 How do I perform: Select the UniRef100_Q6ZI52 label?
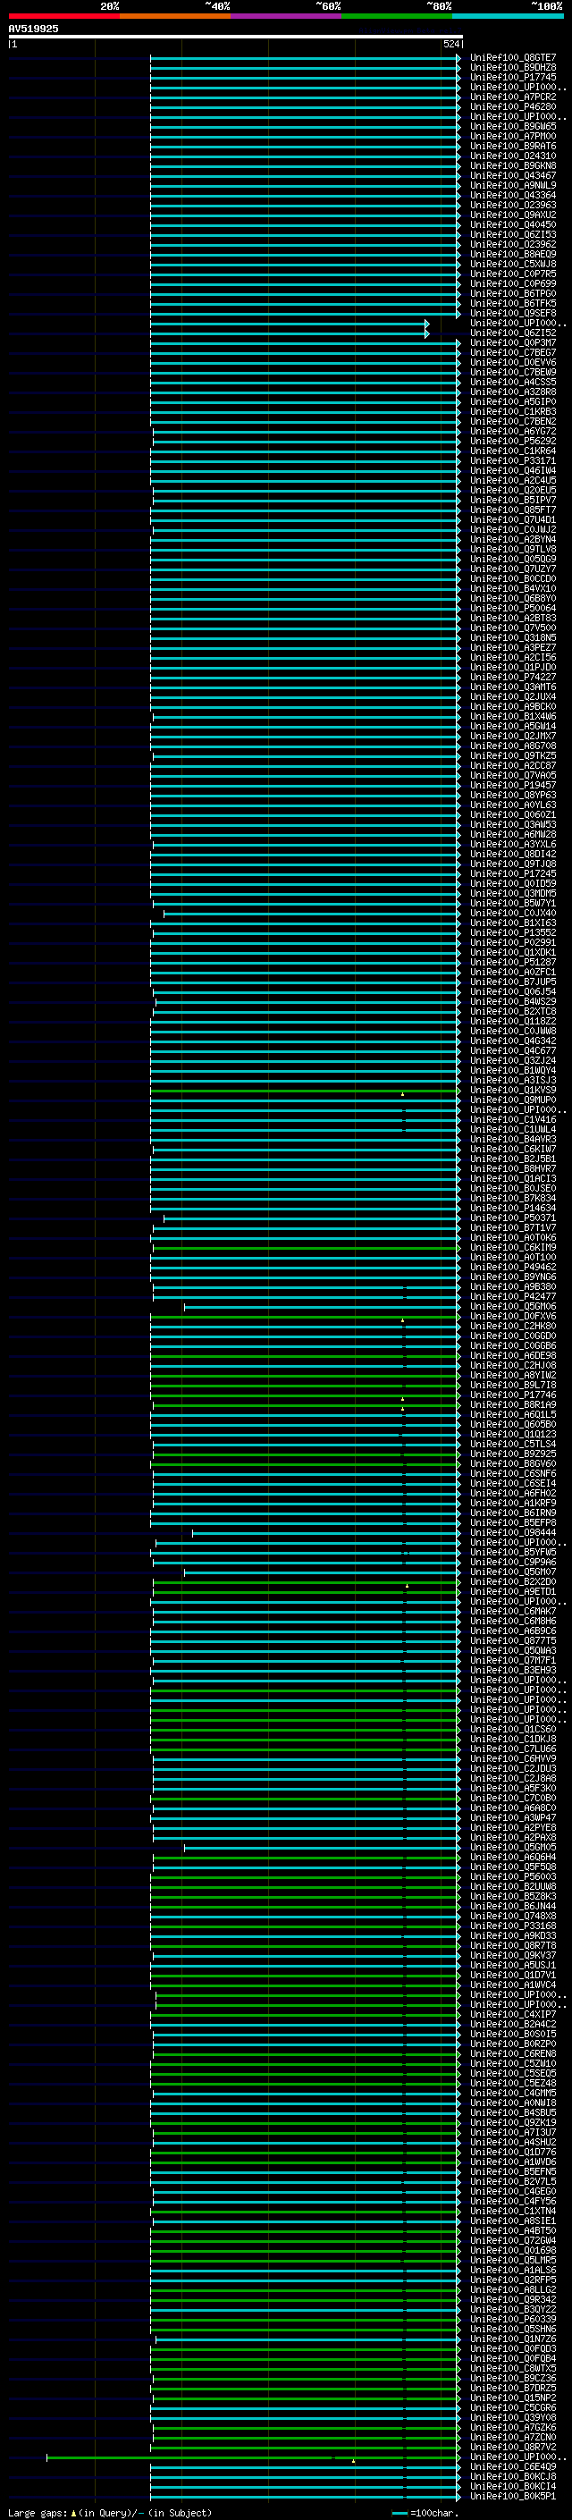pos(513,333)
